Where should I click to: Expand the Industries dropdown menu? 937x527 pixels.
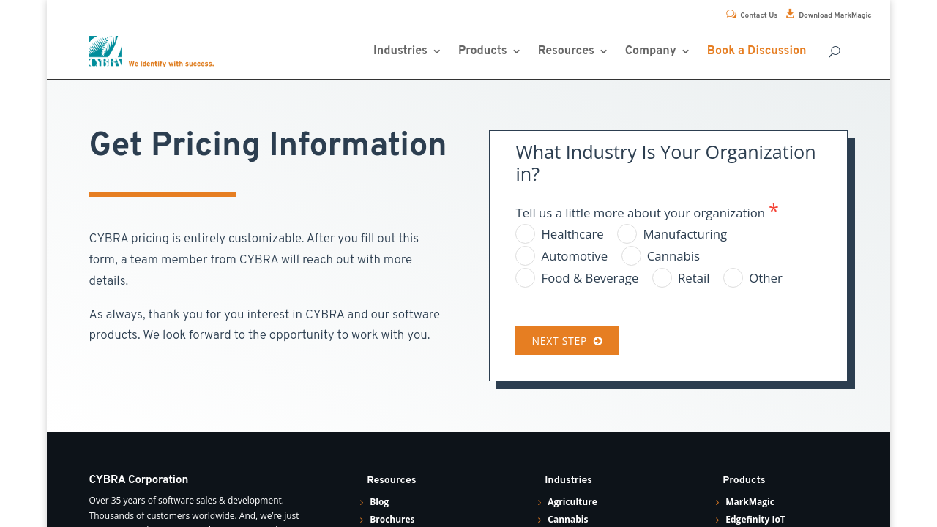tap(406, 51)
